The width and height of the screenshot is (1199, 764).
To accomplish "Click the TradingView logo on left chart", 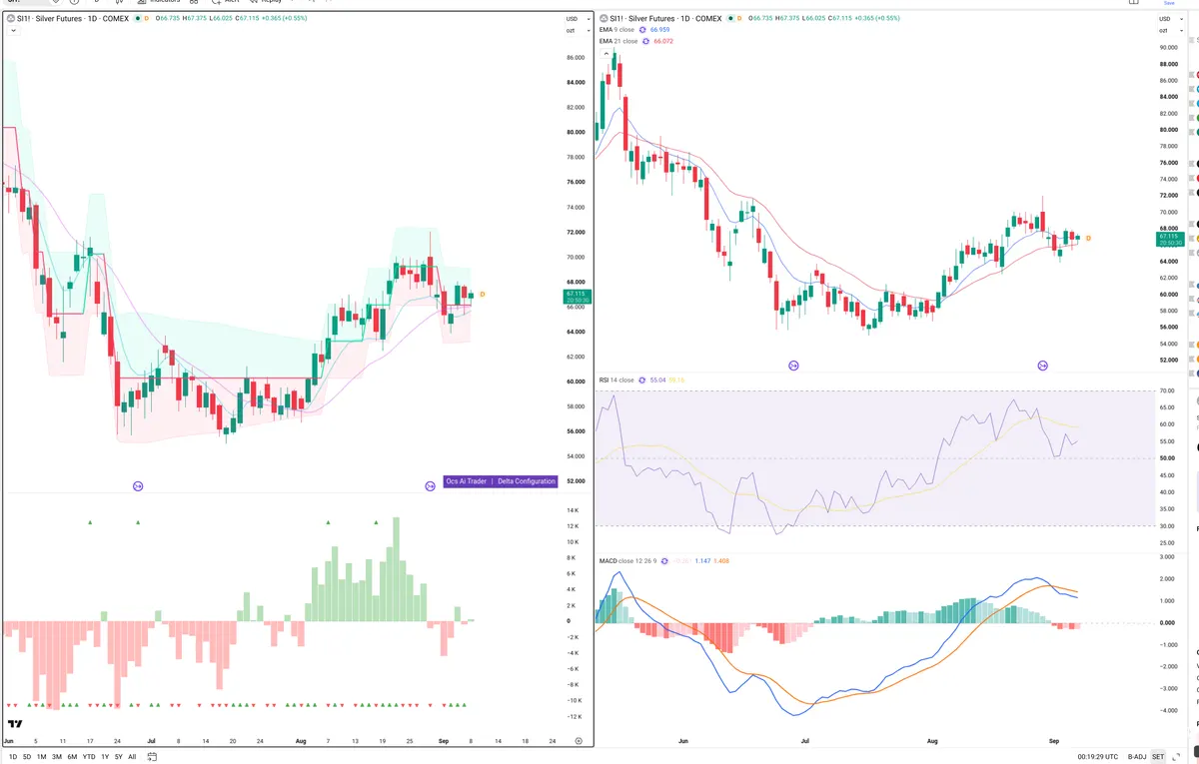I will (15, 724).
